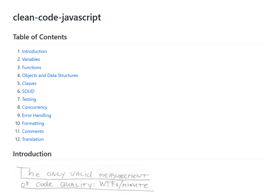Jump to the Functions section link
Viewport: 277px width, 195px height.
pos(31,68)
